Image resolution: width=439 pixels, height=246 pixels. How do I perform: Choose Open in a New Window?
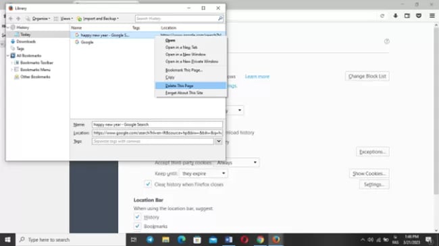(x=190, y=54)
